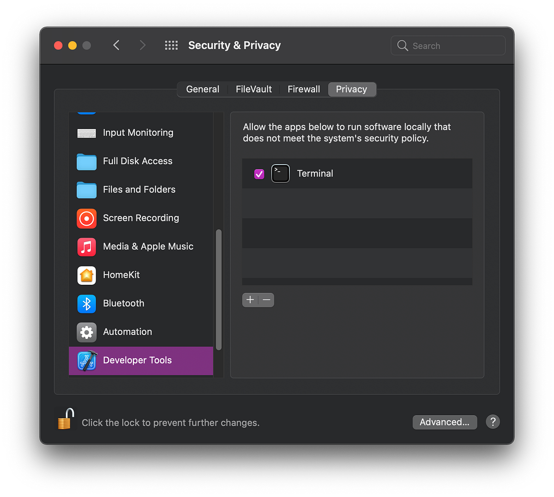Open help with the question mark button
Image resolution: width=554 pixels, height=497 pixels.
pyautogui.click(x=493, y=422)
